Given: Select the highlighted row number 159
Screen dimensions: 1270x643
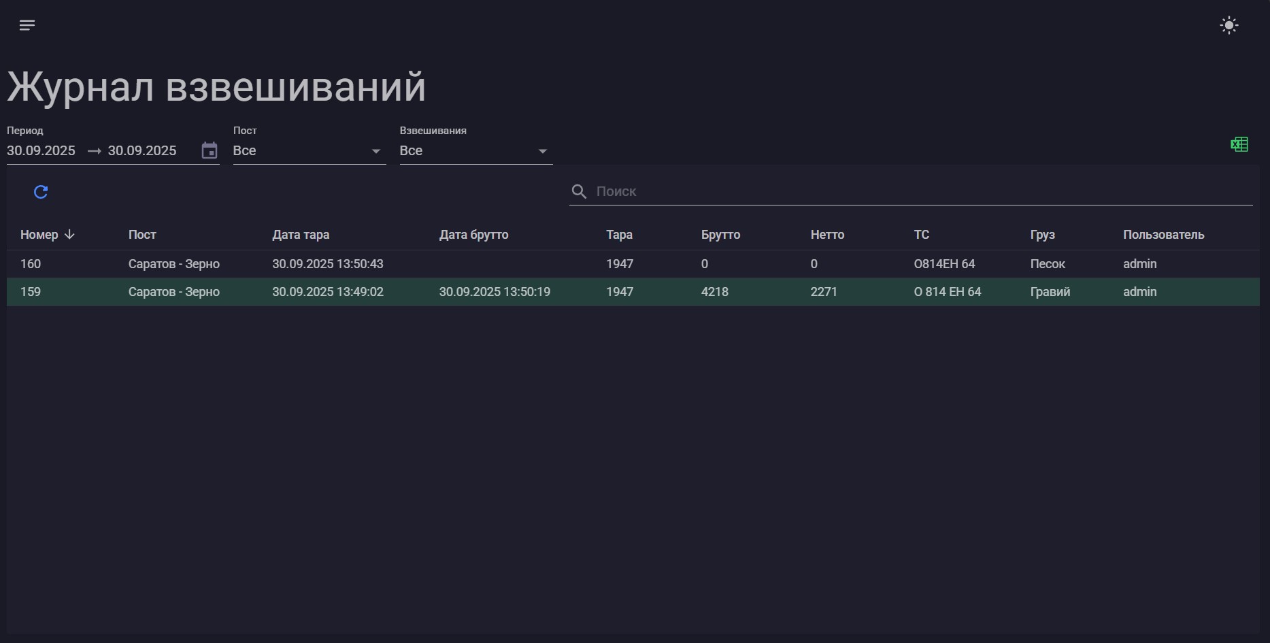Looking at the screenshot, I should pyautogui.click(x=31, y=292).
